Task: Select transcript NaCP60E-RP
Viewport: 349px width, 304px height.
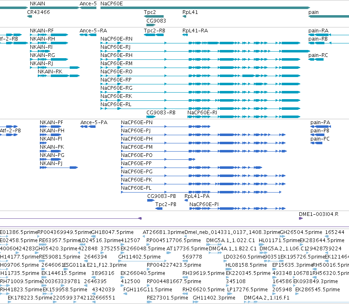Action: coord(116,79)
